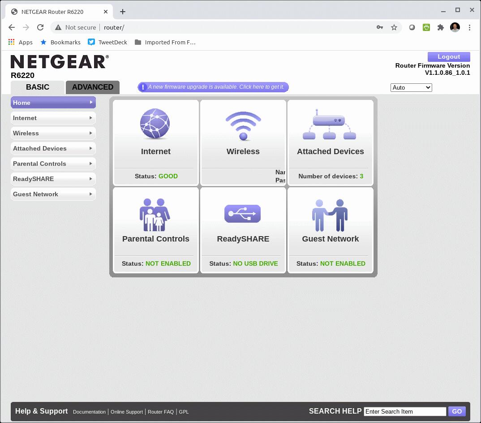Focus the Enter Search Item field
This screenshot has height=423, width=481.
click(405, 412)
